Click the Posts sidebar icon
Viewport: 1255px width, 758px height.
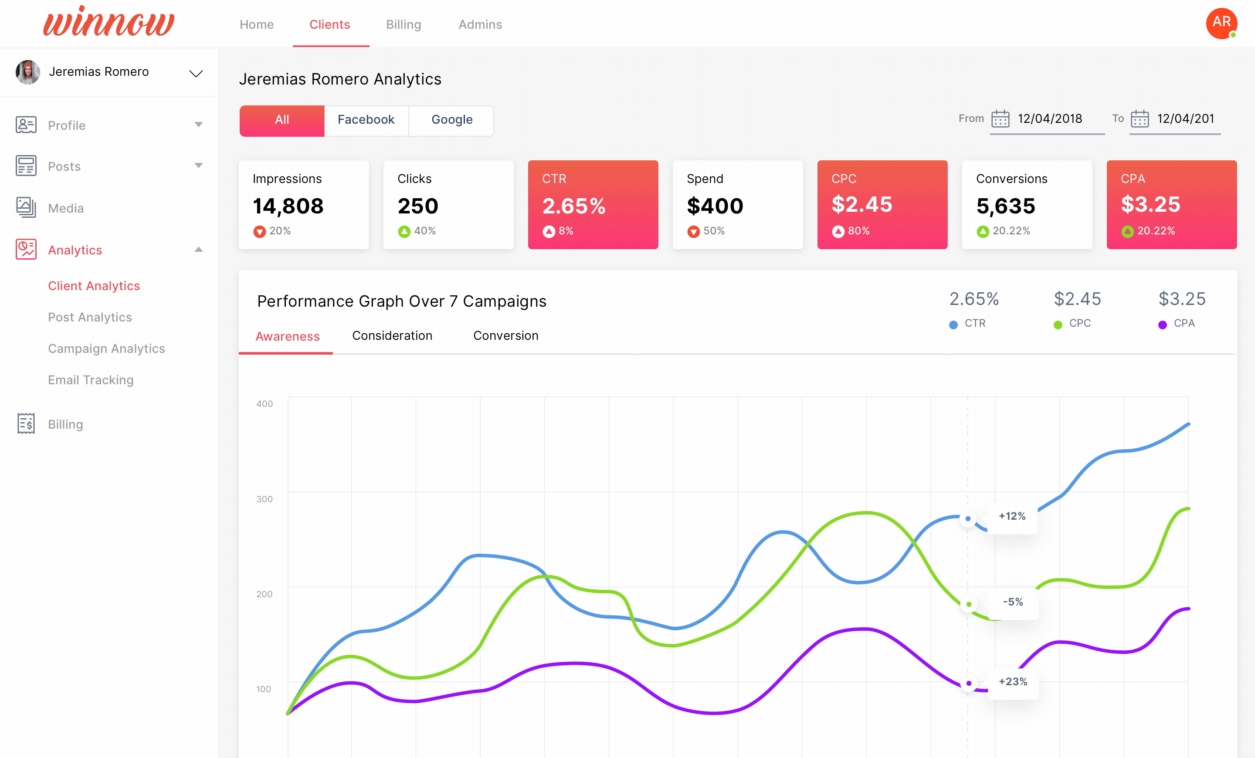pyautogui.click(x=25, y=166)
